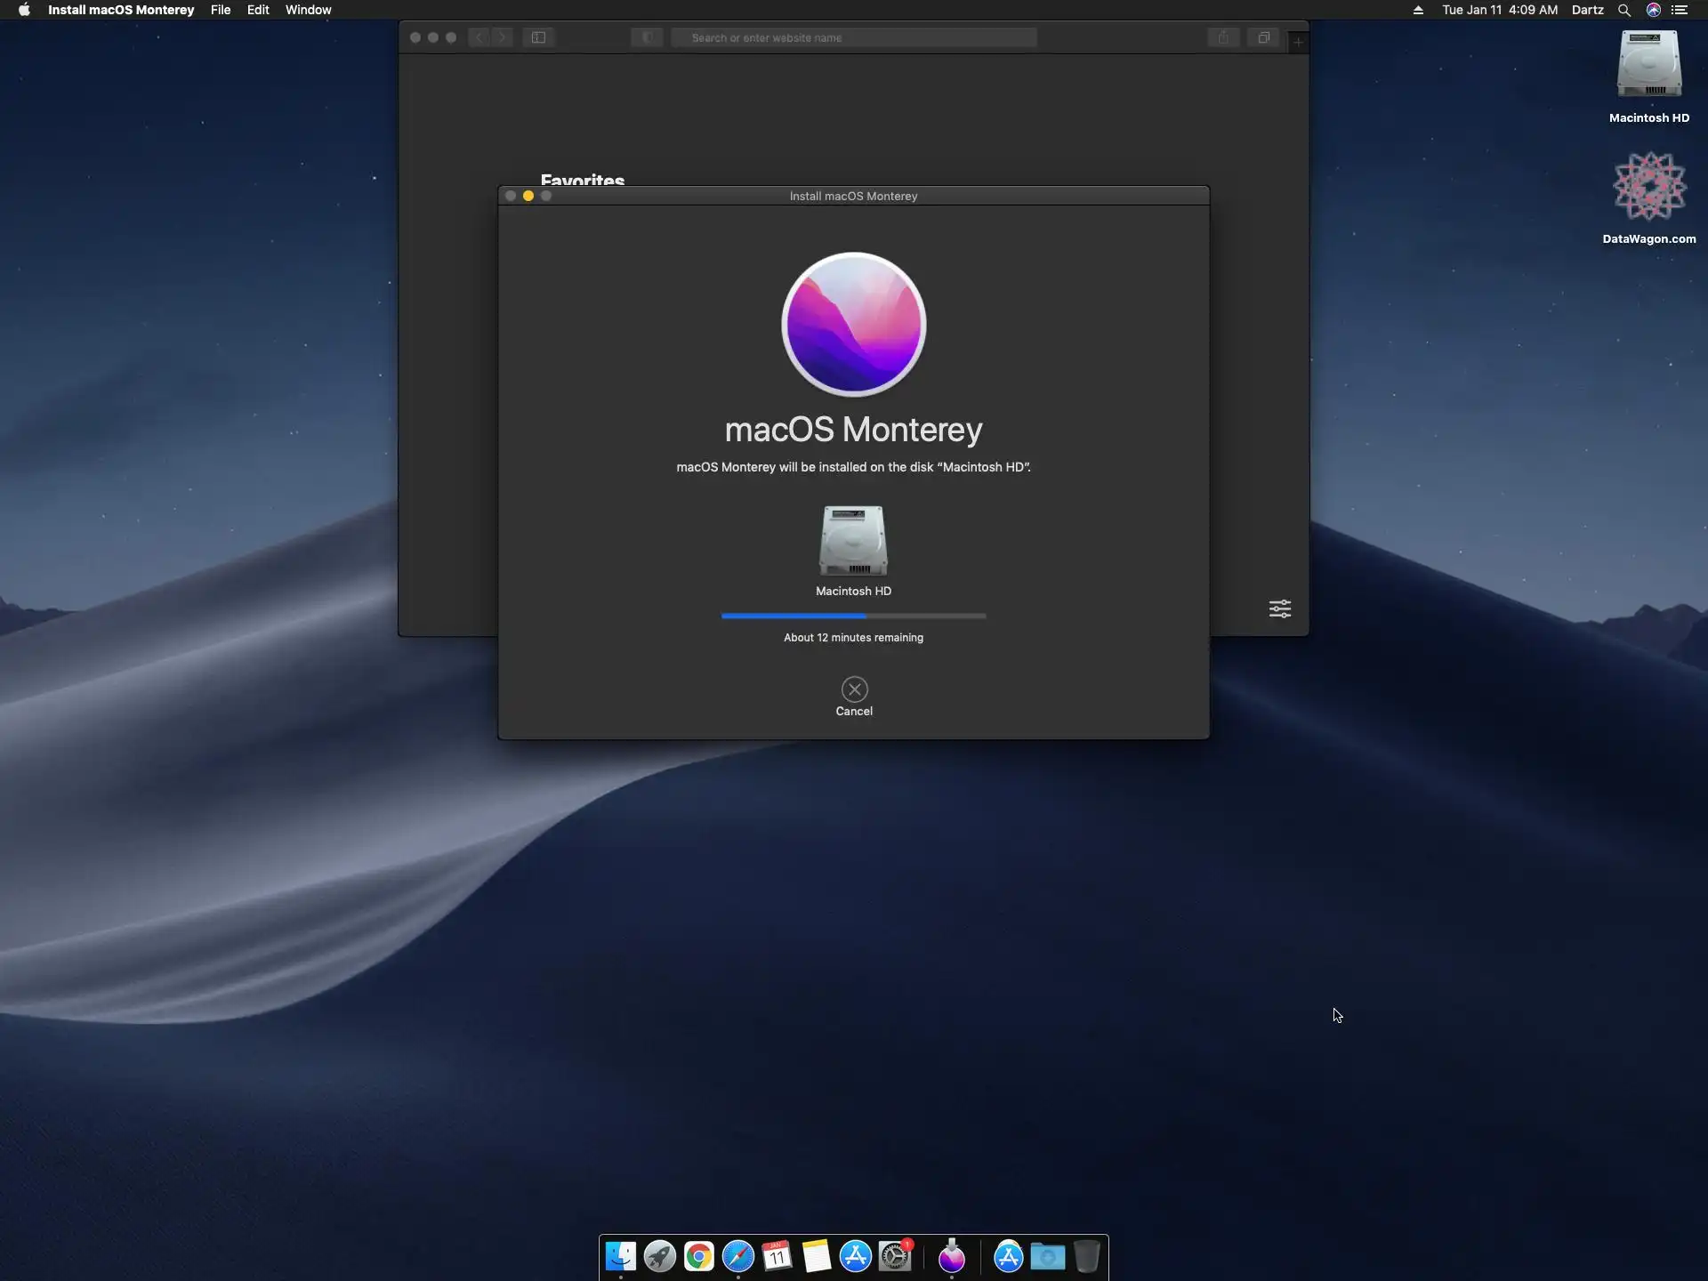Screen dimensions: 1708x1281
Task: Click Safari's address search field
Action: pos(854,37)
